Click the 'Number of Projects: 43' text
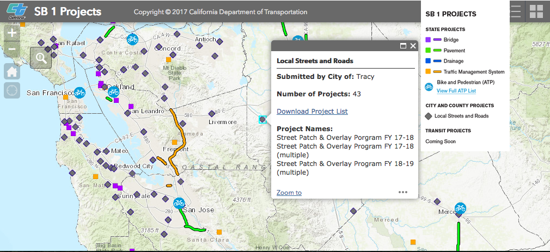Screen dimensions: 550x252 coord(319,94)
